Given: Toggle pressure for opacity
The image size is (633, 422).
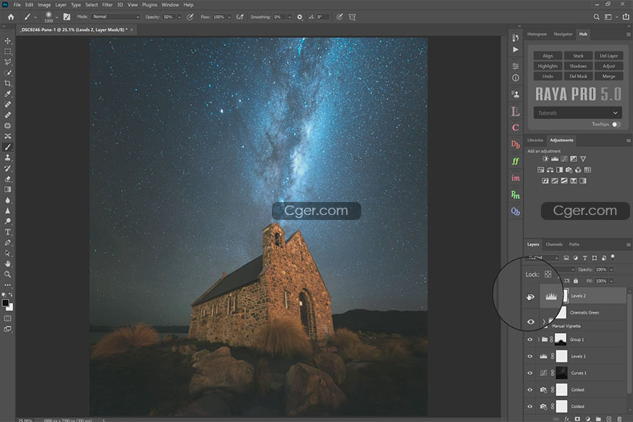Looking at the screenshot, I should tap(190, 17).
